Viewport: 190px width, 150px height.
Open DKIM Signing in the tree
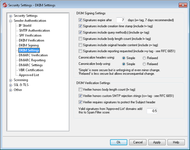coord(29,45)
